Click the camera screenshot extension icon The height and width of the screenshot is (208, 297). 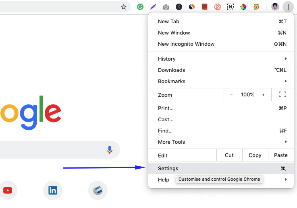(x=166, y=7)
